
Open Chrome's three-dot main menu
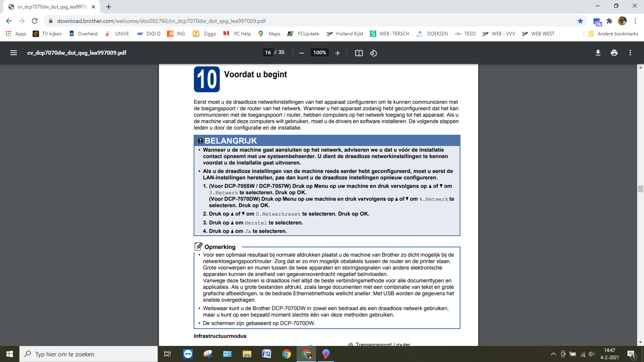635,21
